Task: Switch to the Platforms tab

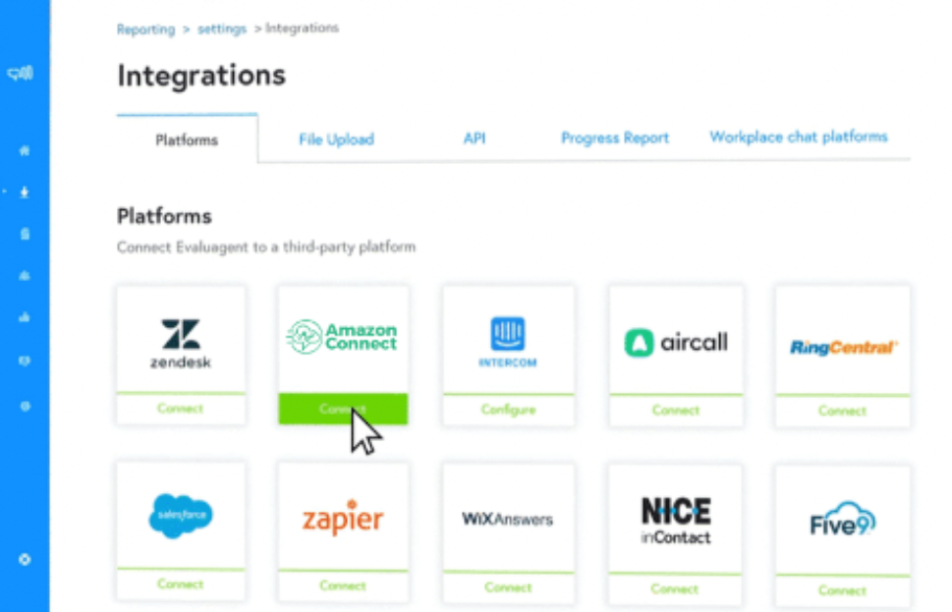Action: (x=187, y=140)
